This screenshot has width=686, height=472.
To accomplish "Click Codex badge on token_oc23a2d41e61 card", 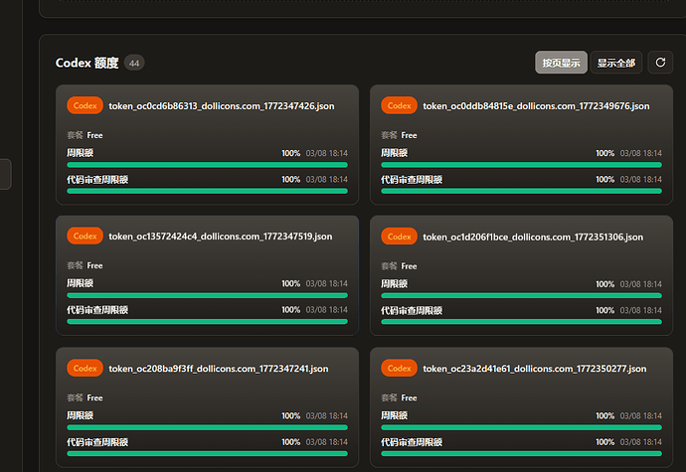I will [x=399, y=368].
